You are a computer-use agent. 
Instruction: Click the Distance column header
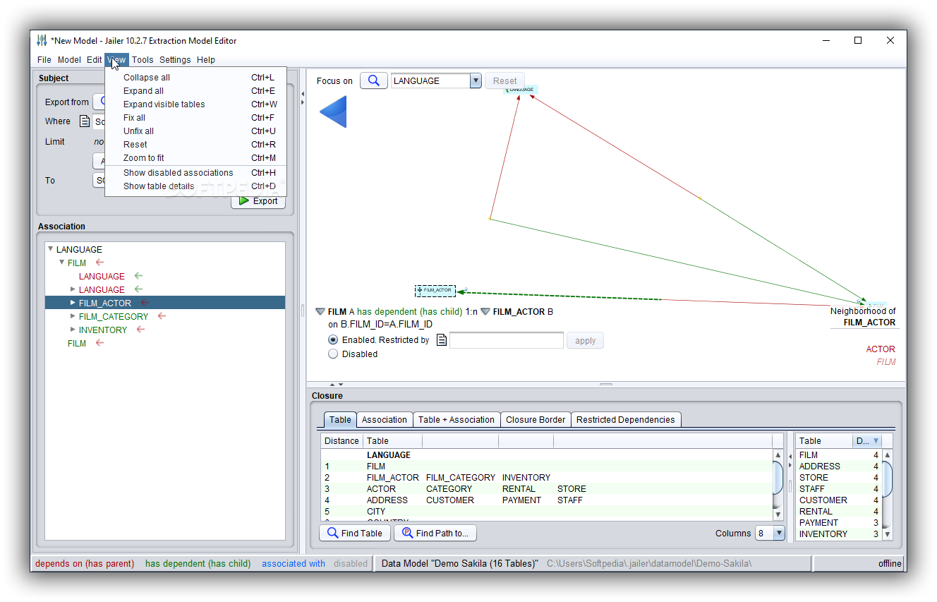pos(342,440)
